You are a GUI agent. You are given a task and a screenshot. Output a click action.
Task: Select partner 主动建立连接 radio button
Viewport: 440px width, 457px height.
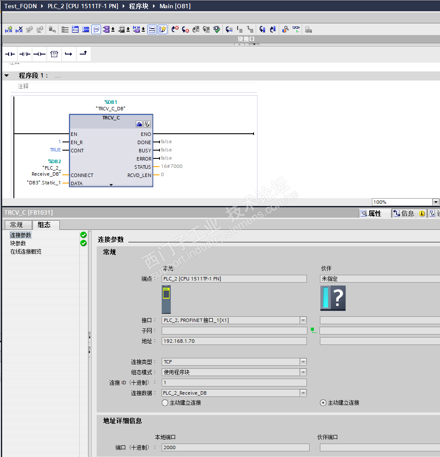[x=323, y=402]
